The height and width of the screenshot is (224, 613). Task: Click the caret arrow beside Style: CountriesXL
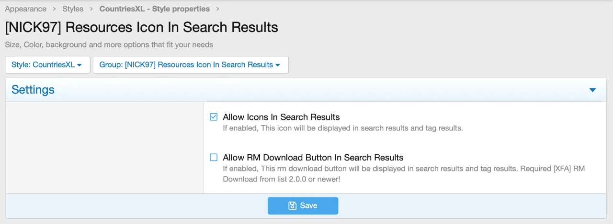(x=79, y=65)
